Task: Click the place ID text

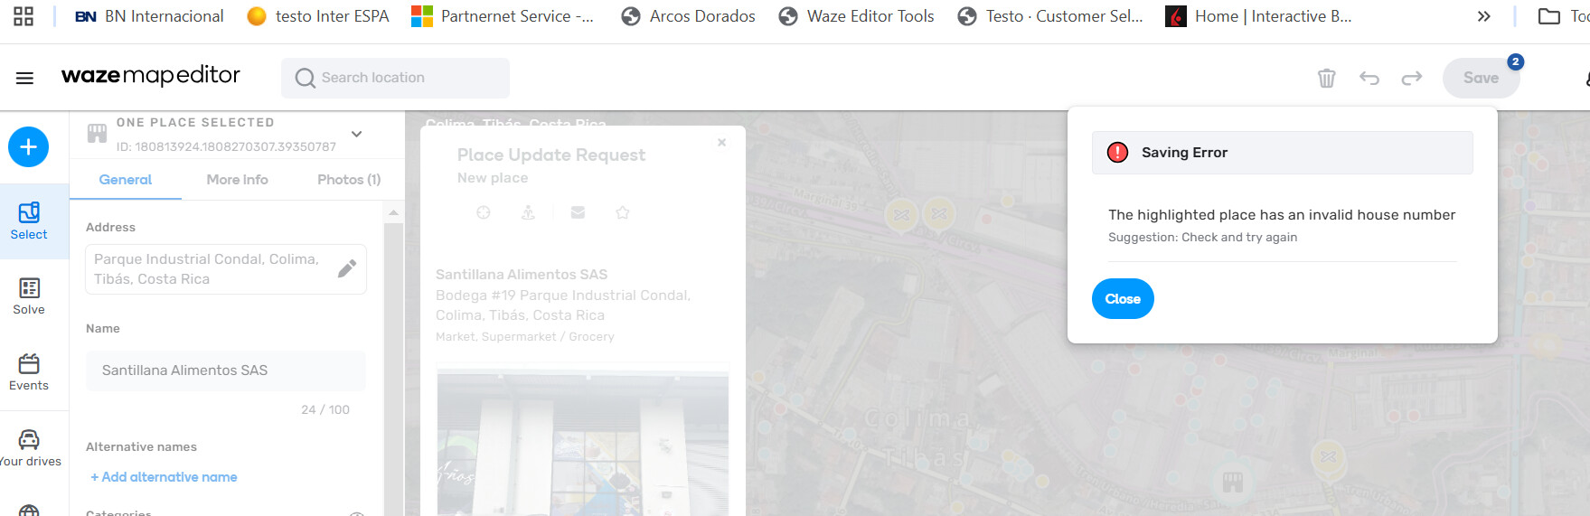Action: pos(226,146)
